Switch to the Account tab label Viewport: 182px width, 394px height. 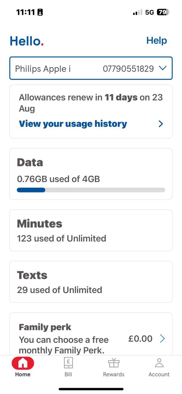click(x=159, y=374)
